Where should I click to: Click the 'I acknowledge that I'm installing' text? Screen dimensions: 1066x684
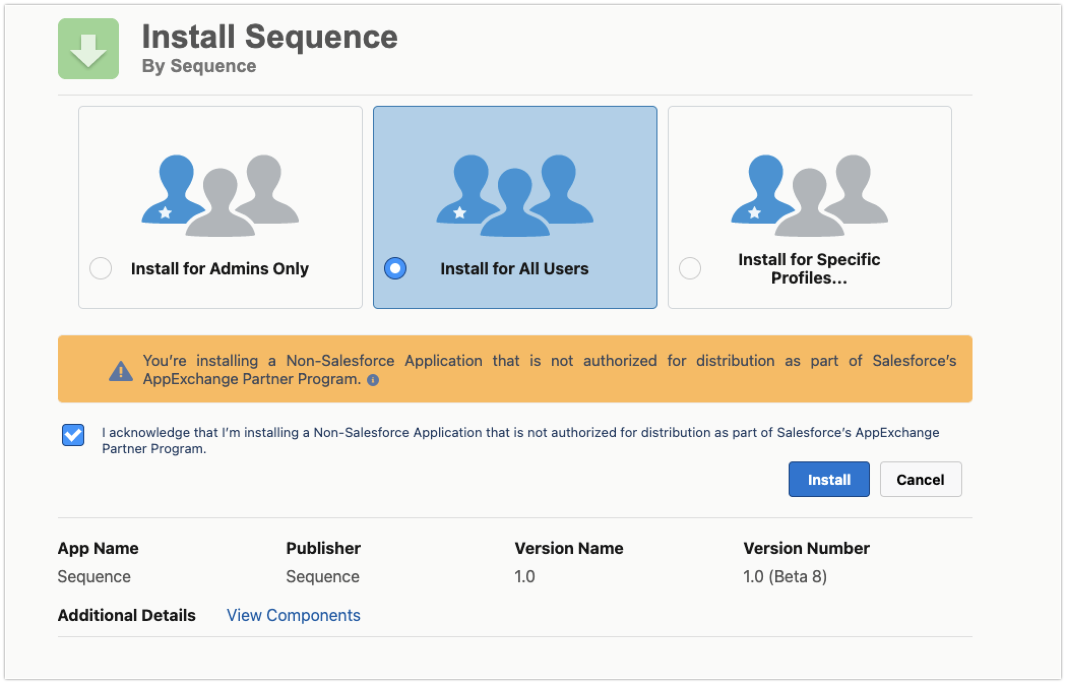point(520,440)
